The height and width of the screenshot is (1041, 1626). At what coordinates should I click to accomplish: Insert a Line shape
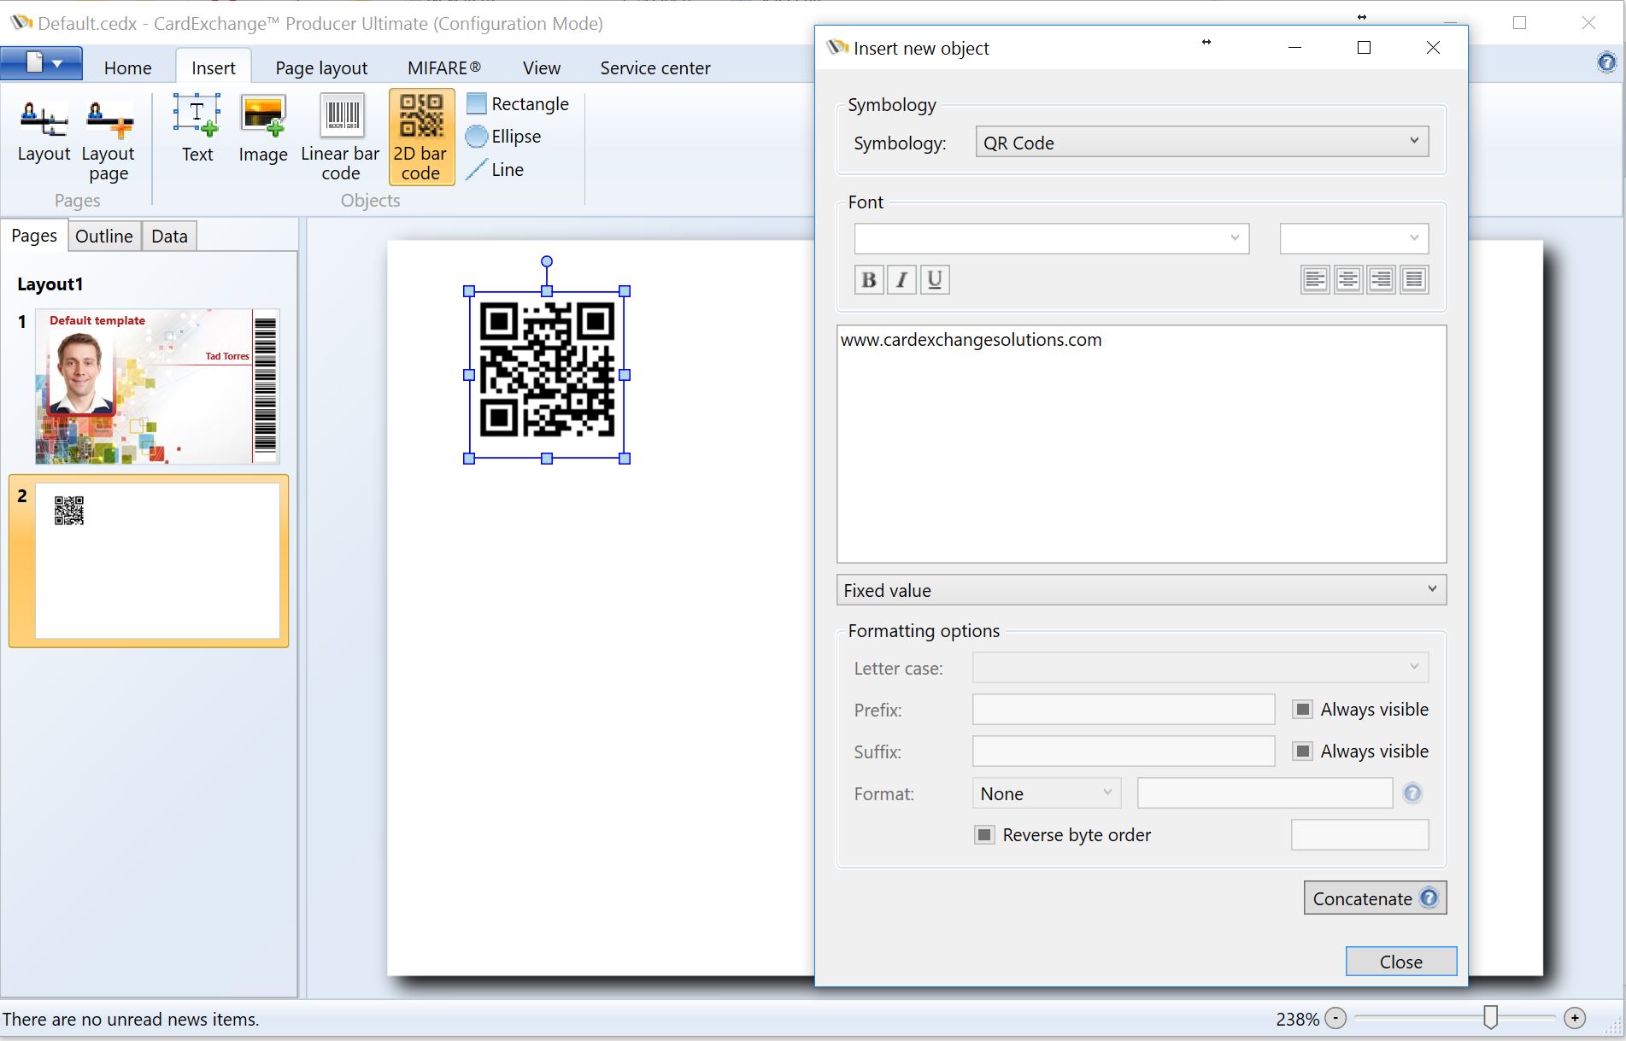[496, 169]
